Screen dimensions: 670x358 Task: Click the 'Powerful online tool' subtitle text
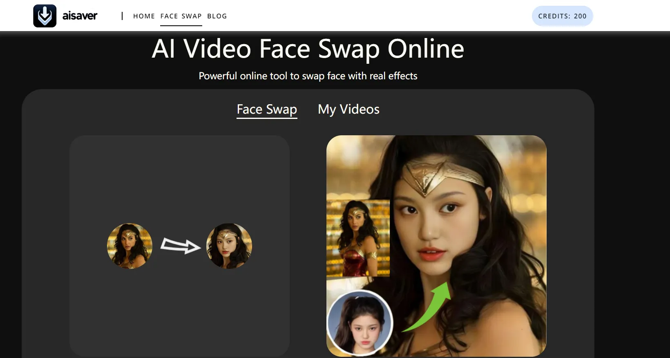(x=308, y=76)
